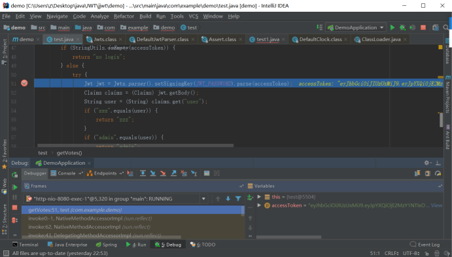Image resolution: width=452 pixels, height=257 pixels.
Task: Expand more debug sidebar actions chevron
Action: (14, 235)
